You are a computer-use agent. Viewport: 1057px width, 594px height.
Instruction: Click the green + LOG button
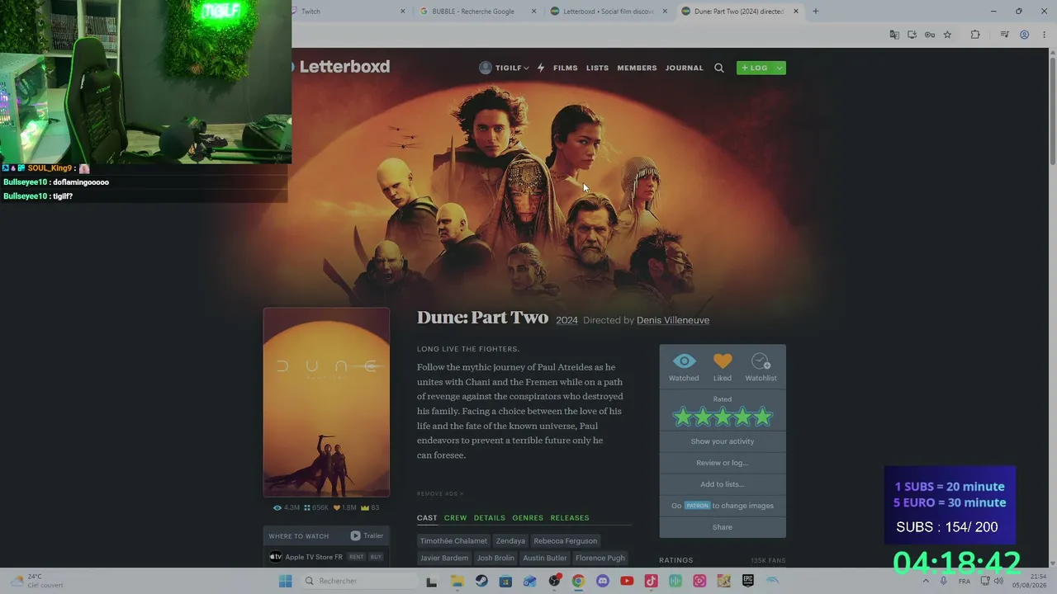click(x=755, y=68)
